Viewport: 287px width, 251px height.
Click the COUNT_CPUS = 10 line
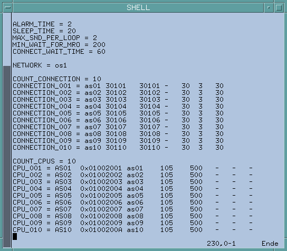click(x=44, y=161)
